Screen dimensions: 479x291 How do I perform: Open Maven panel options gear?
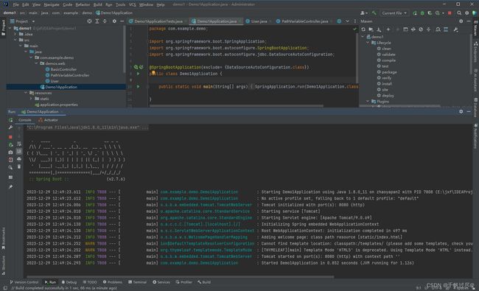click(461, 21)
